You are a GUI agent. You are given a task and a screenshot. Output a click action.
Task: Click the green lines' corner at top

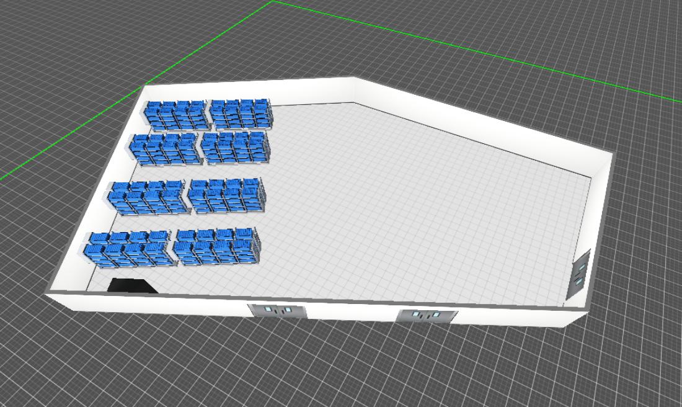[x=272, y=2]
